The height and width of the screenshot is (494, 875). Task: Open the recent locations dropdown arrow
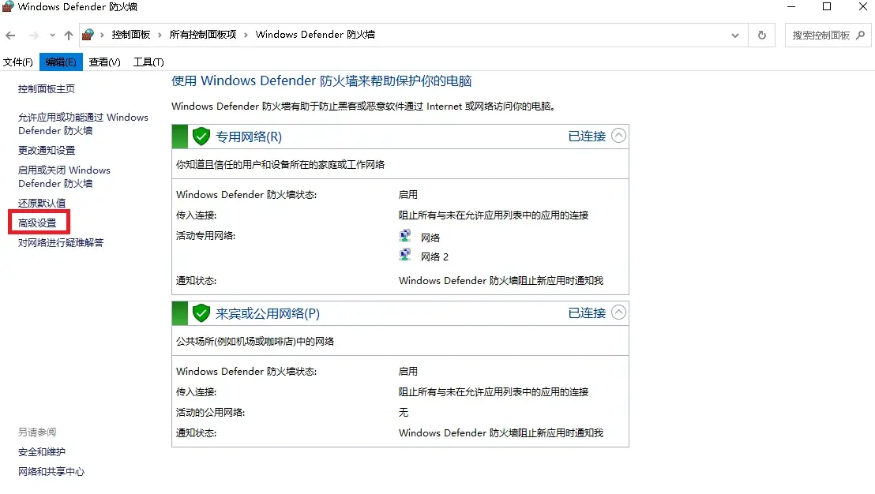coord(52,36)
